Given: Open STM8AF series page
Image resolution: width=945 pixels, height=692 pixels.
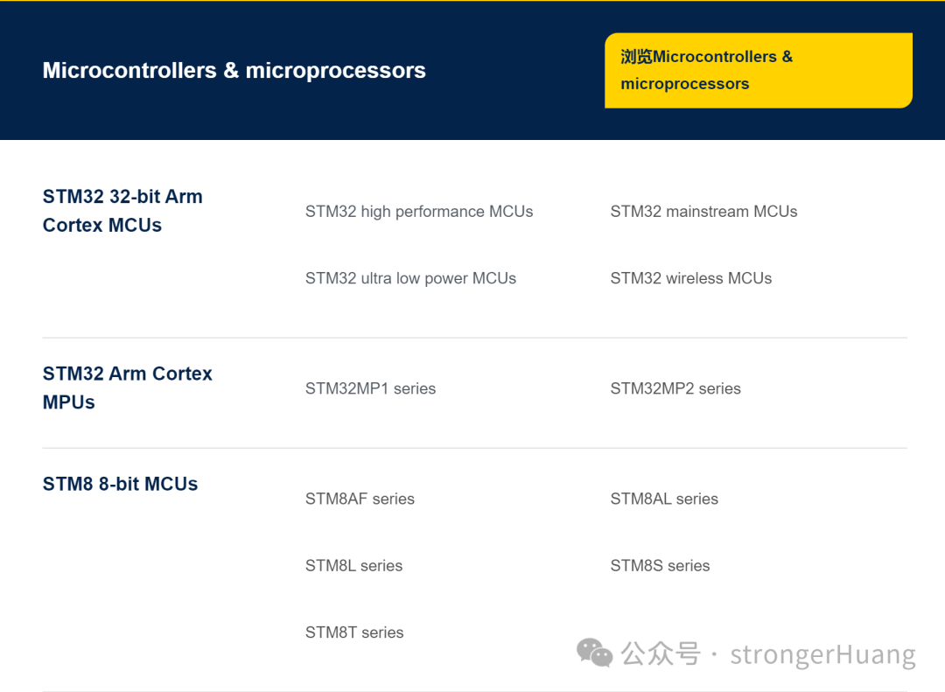Looking at the screenshot, I should tap(360, 499).
